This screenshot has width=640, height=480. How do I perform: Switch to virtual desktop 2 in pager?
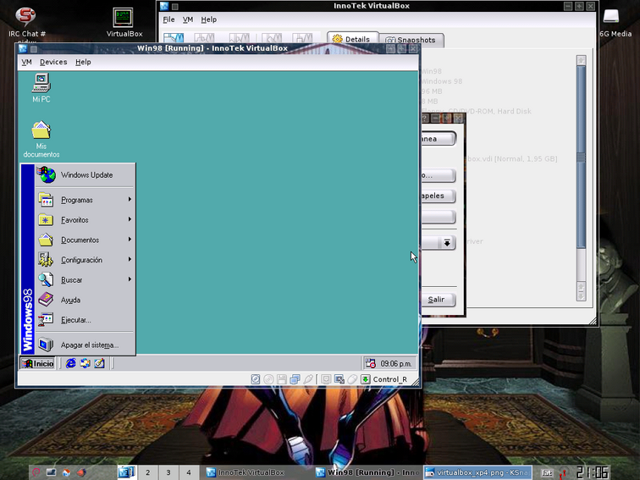click(x=148, y=472)
